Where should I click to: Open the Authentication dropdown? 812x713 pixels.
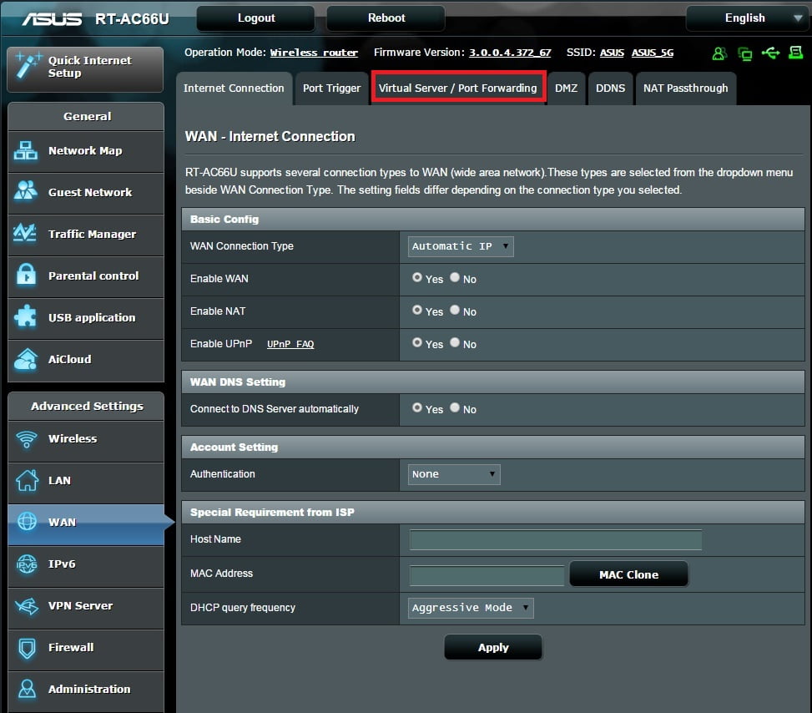454,475
